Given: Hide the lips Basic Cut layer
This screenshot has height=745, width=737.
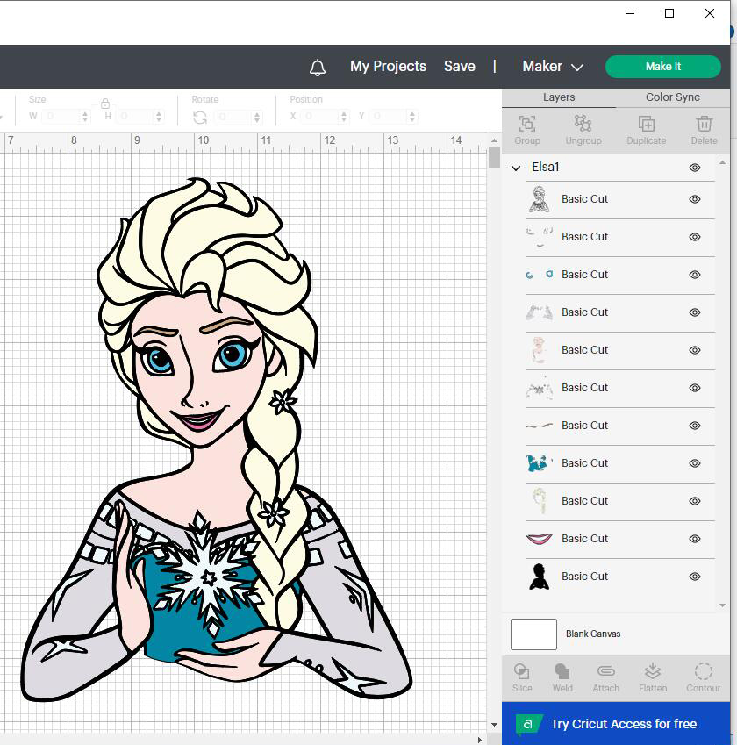Looking at the screenshot, I should pos(695,538).
